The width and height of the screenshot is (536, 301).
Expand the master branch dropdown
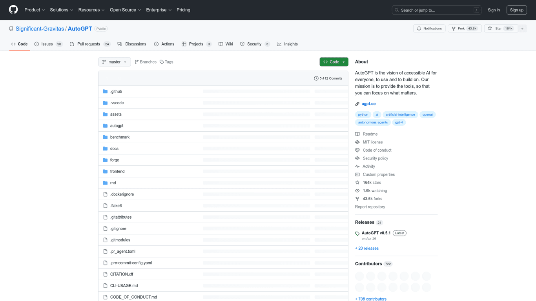point(114,62)
